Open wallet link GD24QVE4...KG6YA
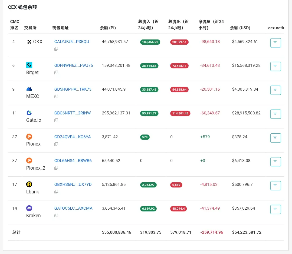Viewport: 292px width, 254px height. pyautogui.click(x=73, y=137)
